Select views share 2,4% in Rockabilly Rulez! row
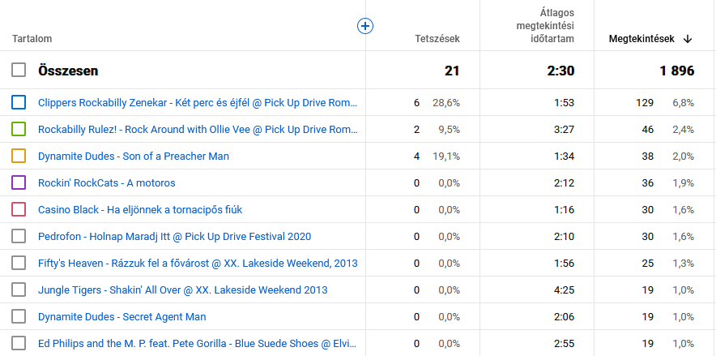This screenshot has height=356, width=716. pos(683,130)
